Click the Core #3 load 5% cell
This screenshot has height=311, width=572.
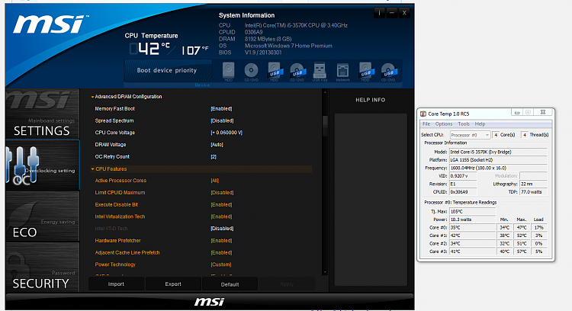tap(538, 252)
